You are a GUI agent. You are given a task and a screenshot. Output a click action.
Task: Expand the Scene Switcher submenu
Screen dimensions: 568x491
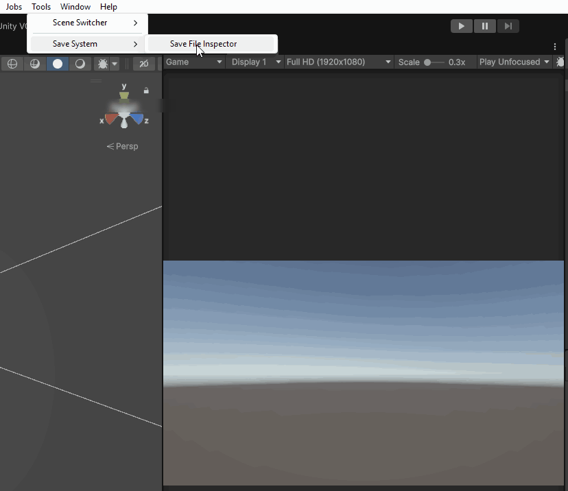pos(87,23)
